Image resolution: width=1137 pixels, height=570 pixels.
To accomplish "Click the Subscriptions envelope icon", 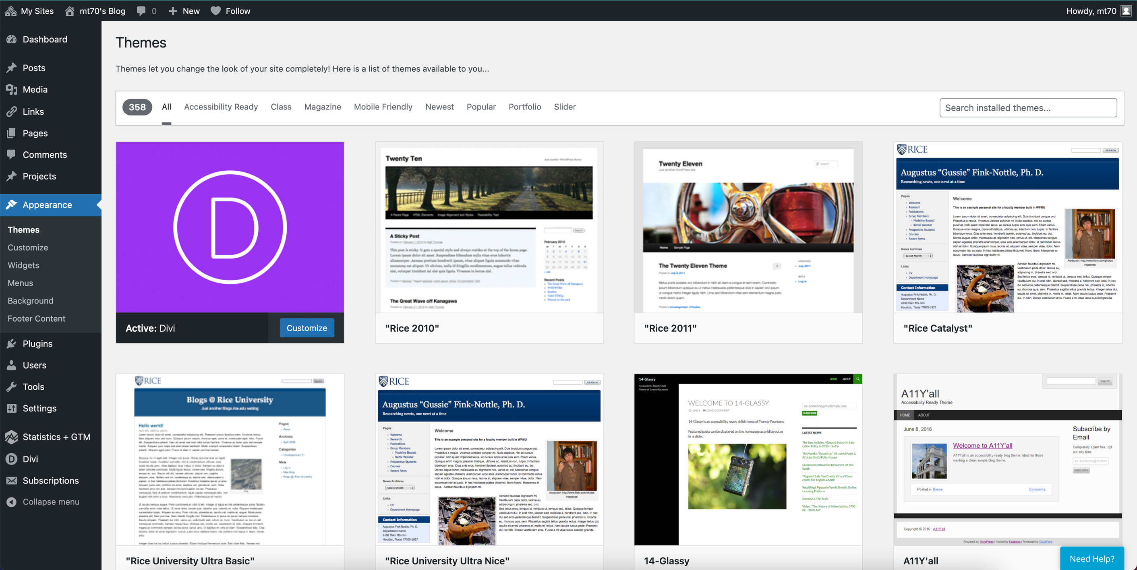I will point(11,481).
